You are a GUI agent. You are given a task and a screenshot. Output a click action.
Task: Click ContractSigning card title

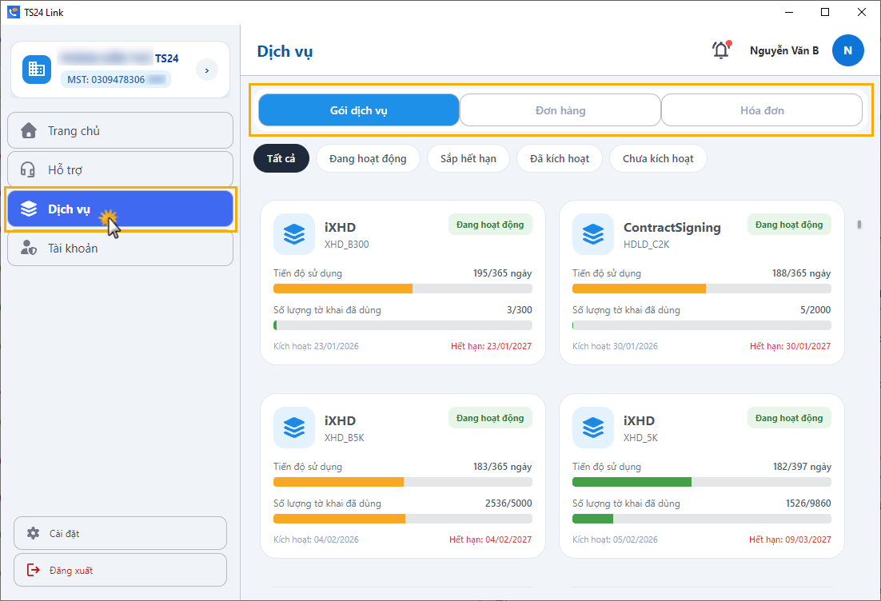pyautogui.click(x=672, y=228)
